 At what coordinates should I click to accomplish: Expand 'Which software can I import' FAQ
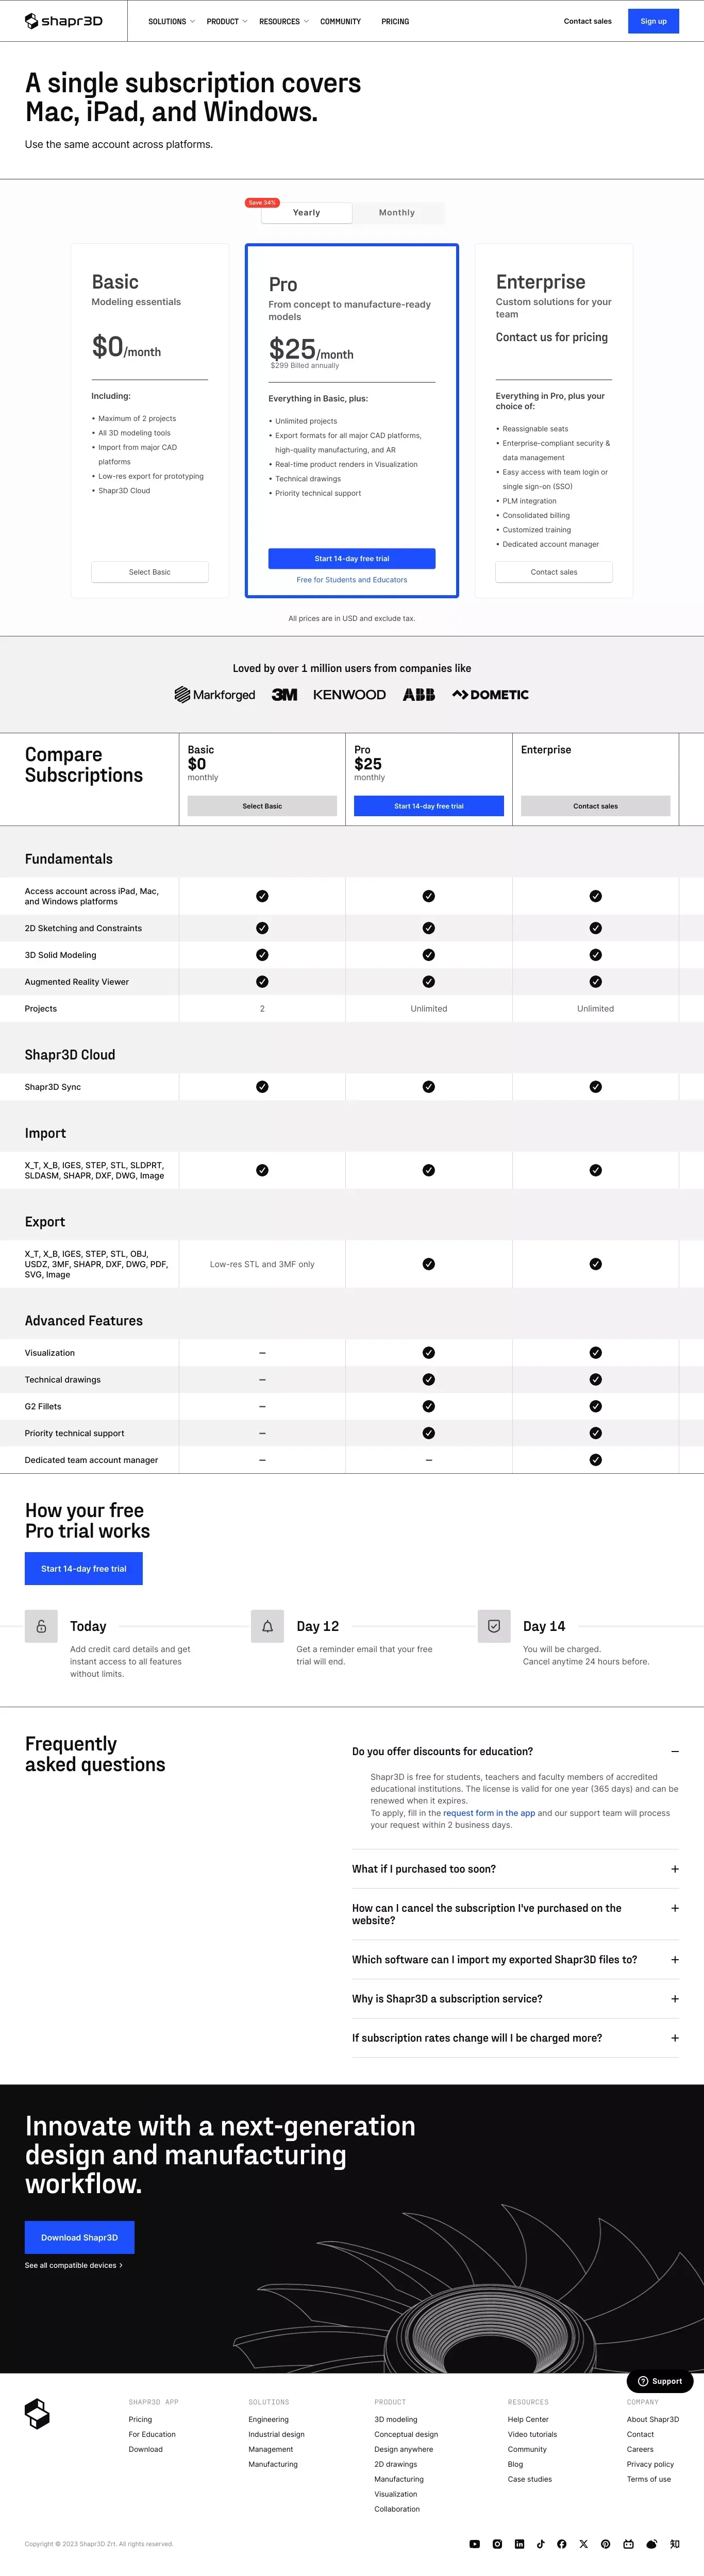pyautogui.click(x=515, y=1959)
